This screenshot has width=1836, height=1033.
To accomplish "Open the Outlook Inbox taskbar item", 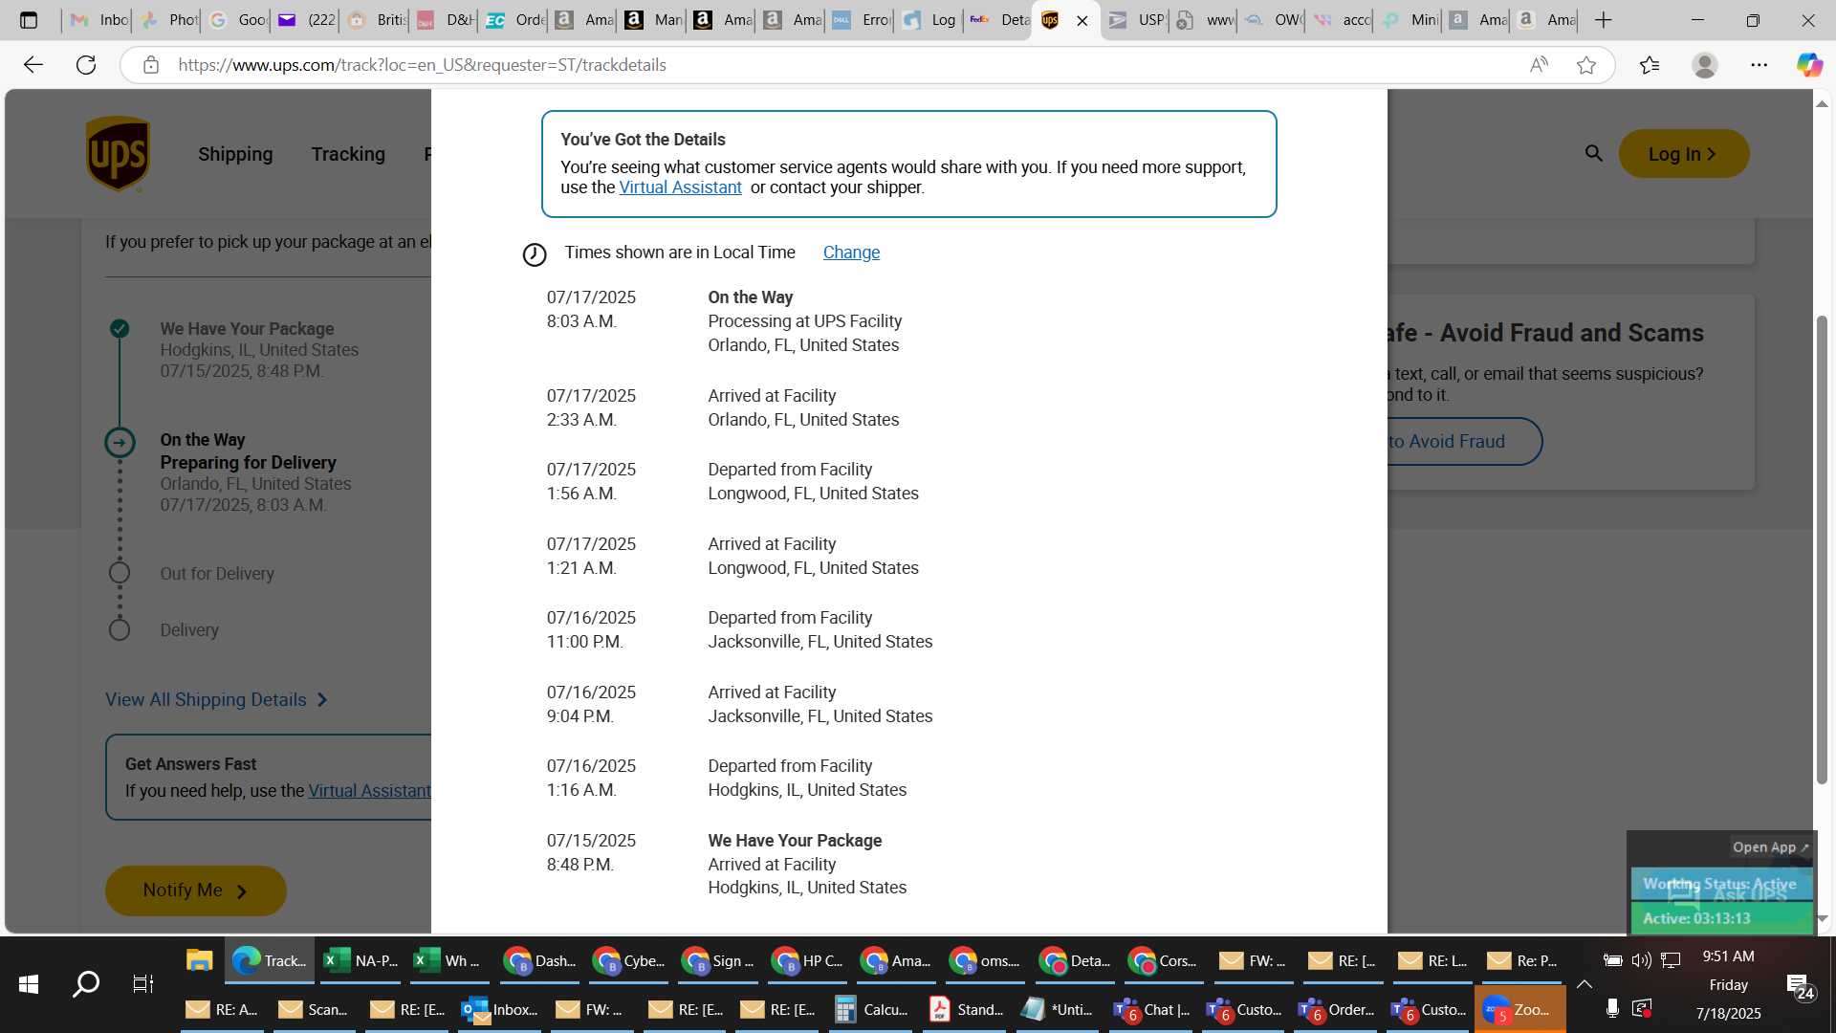I will click(x=501, y=1009).
